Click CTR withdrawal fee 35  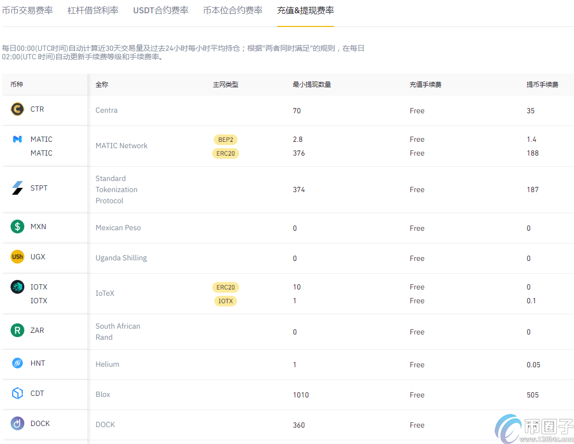531,111
